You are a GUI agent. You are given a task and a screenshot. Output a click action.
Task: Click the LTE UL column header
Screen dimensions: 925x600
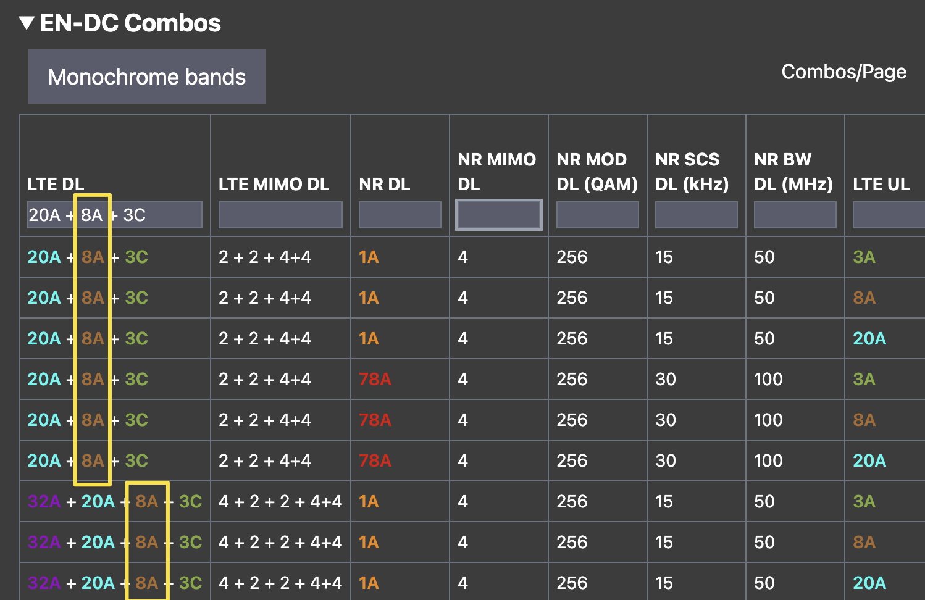(881, 184)
